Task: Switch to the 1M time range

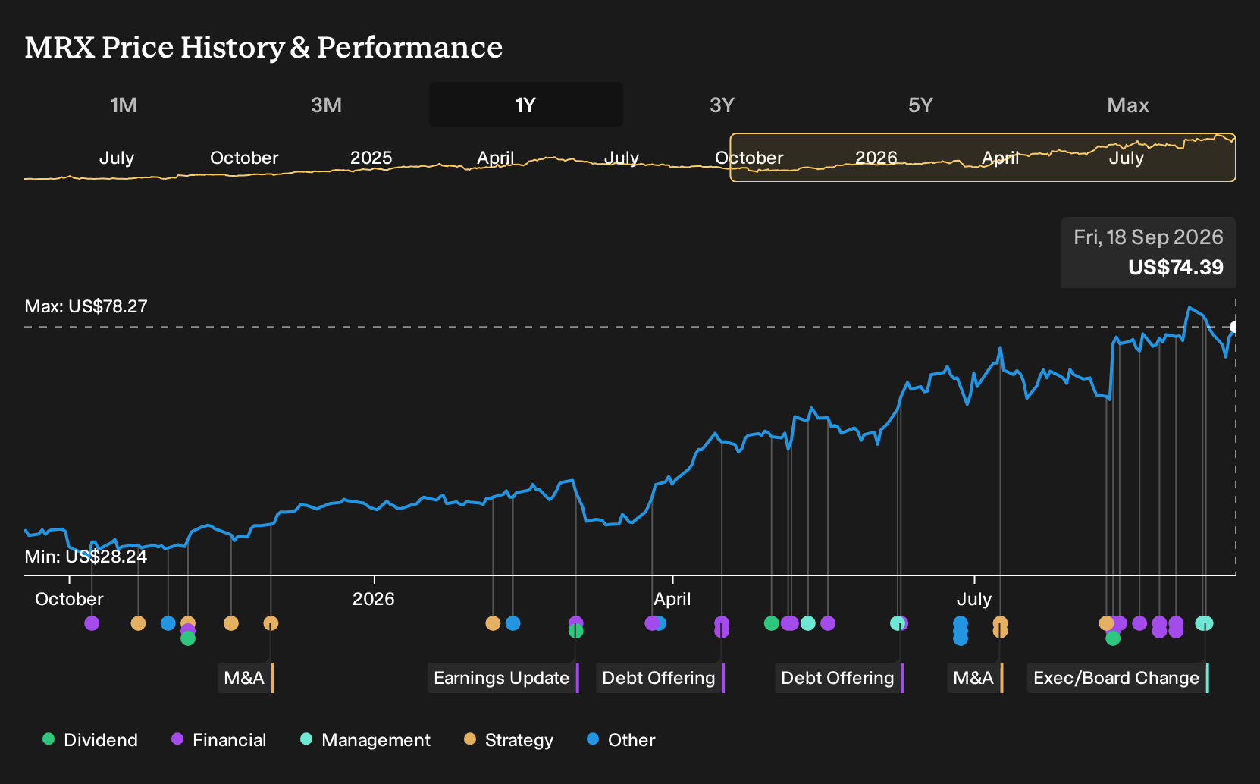Action: [x=124, y=105]
